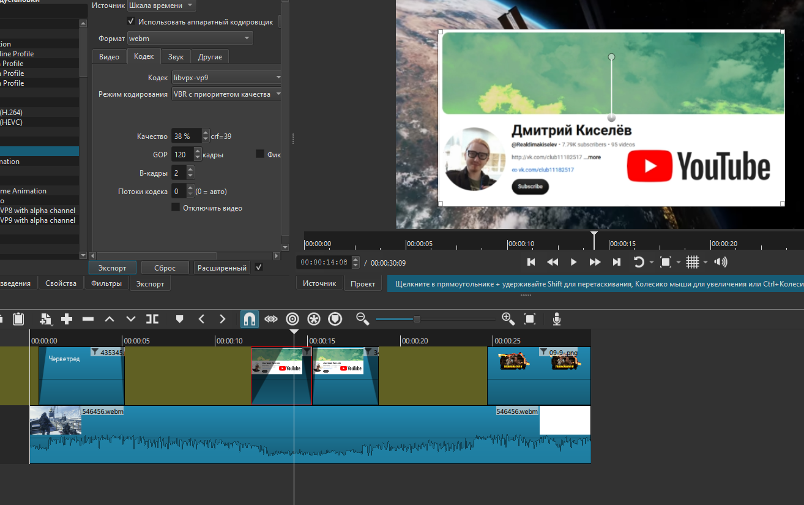Screen dimensions: 804x505
Task: Open the loop options dropdown arrow
Action: click(x=651, y=263)
